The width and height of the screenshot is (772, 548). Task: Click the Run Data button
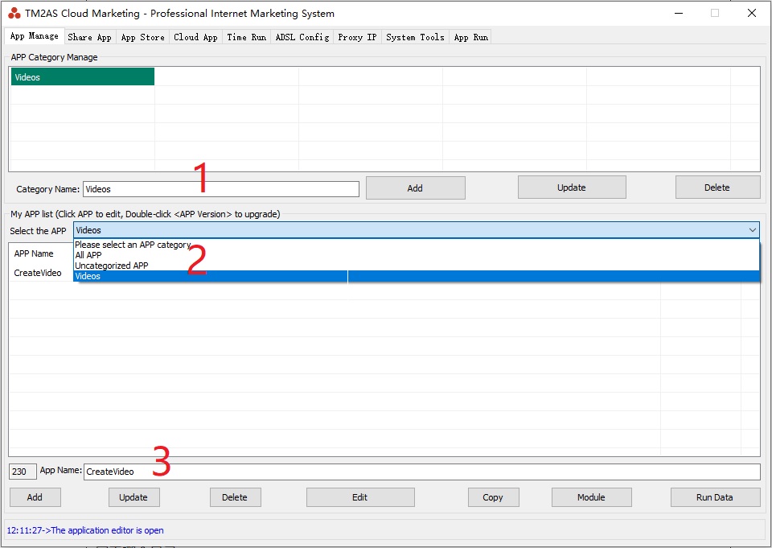(714, 497)
